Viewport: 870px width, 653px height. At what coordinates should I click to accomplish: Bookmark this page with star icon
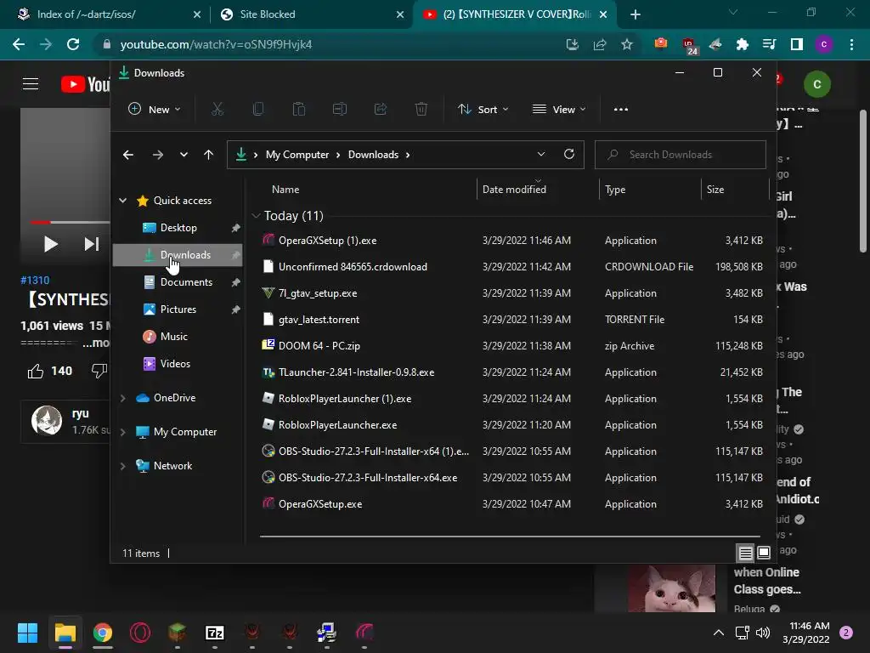627,44
